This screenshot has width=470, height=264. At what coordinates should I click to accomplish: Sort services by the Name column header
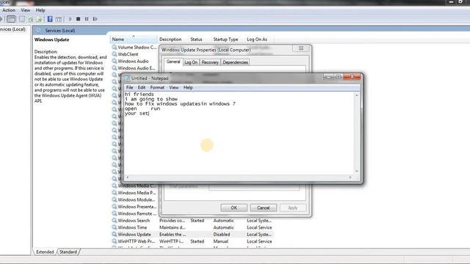(134, 39)
